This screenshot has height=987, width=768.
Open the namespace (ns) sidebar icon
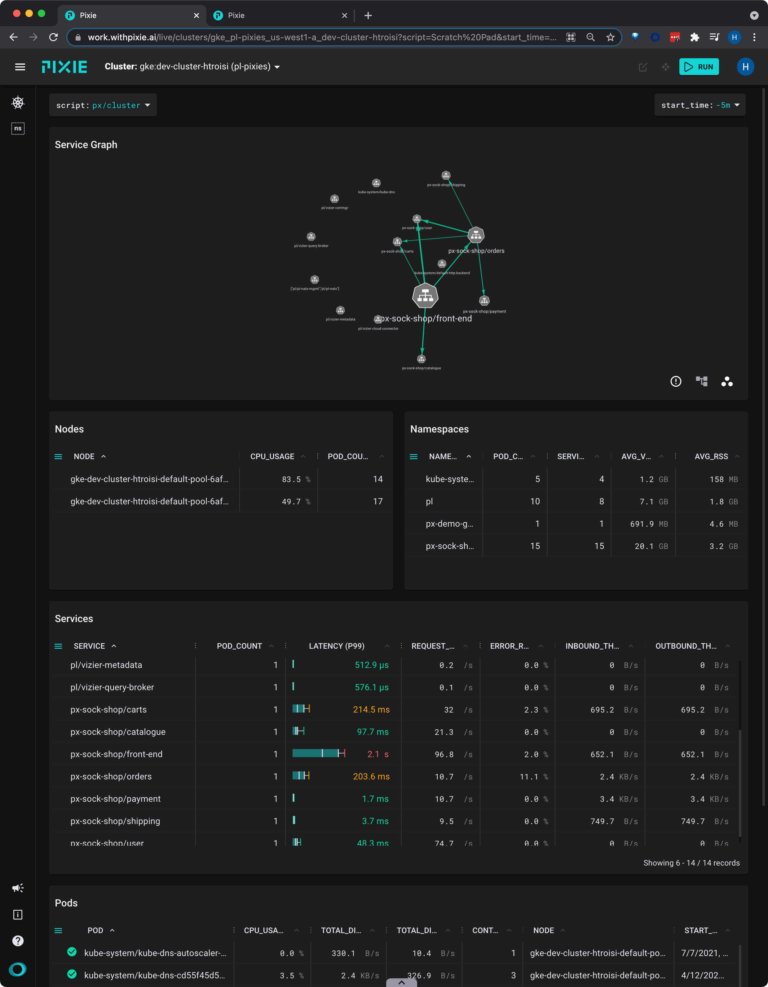(x=18, y=128)
